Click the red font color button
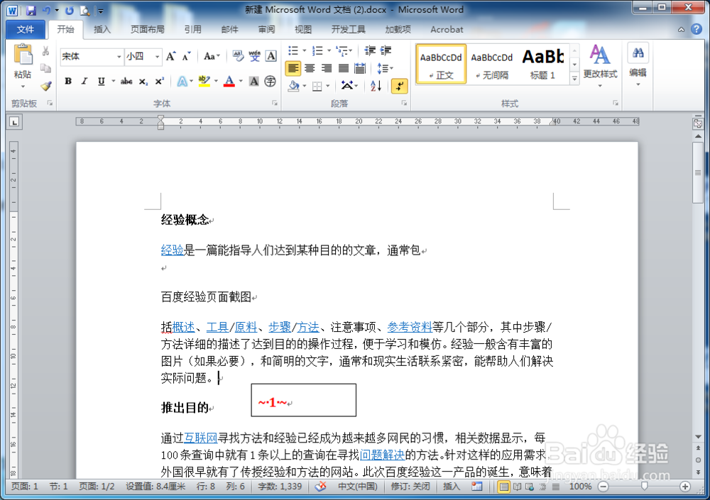Viewport: 710px width, 500px height. point(229,82)
